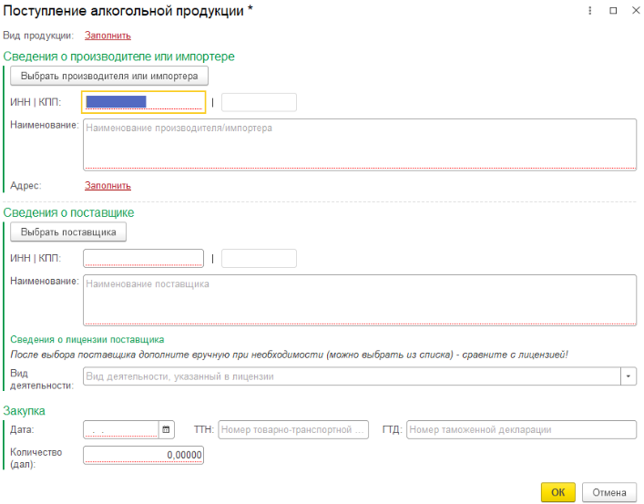Open the calendar picker for Дата

(166, 429)
